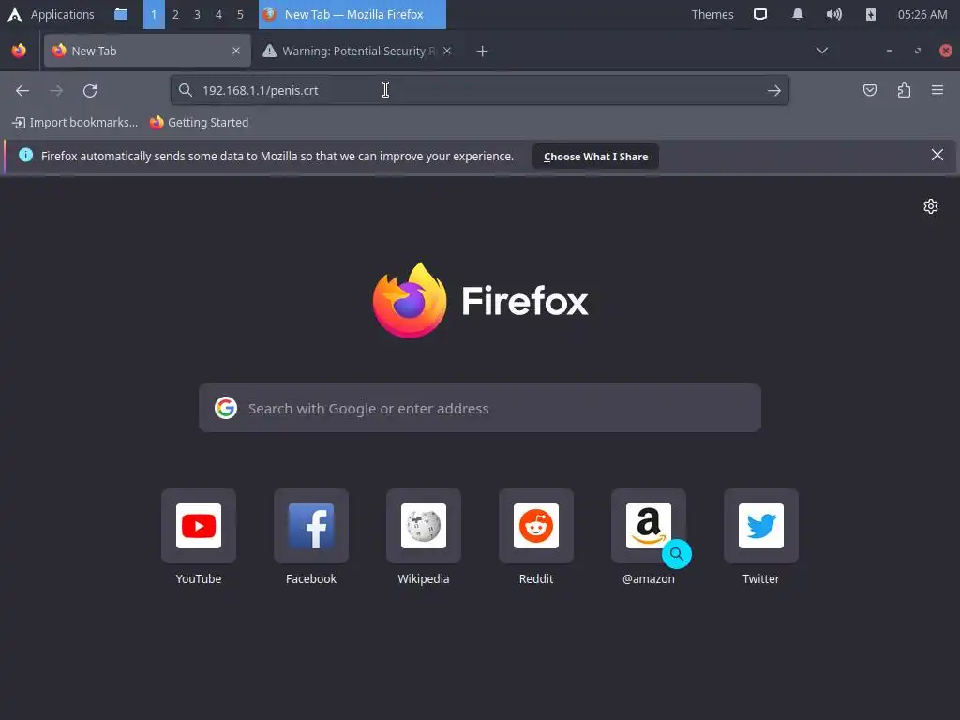Open the Firefox hamburger menu
960x720 pixels.
(x=937, y=91)
